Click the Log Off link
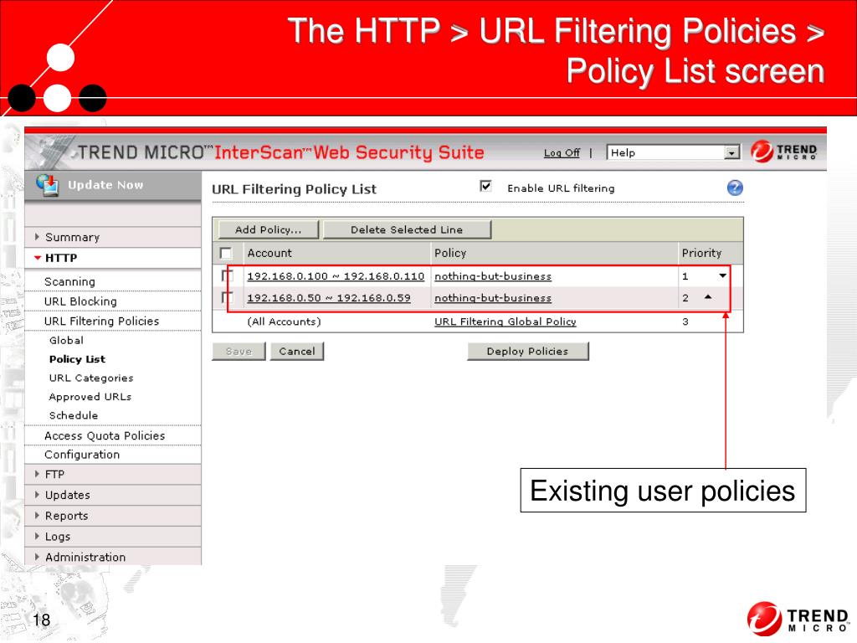 [x=562, y=153]
